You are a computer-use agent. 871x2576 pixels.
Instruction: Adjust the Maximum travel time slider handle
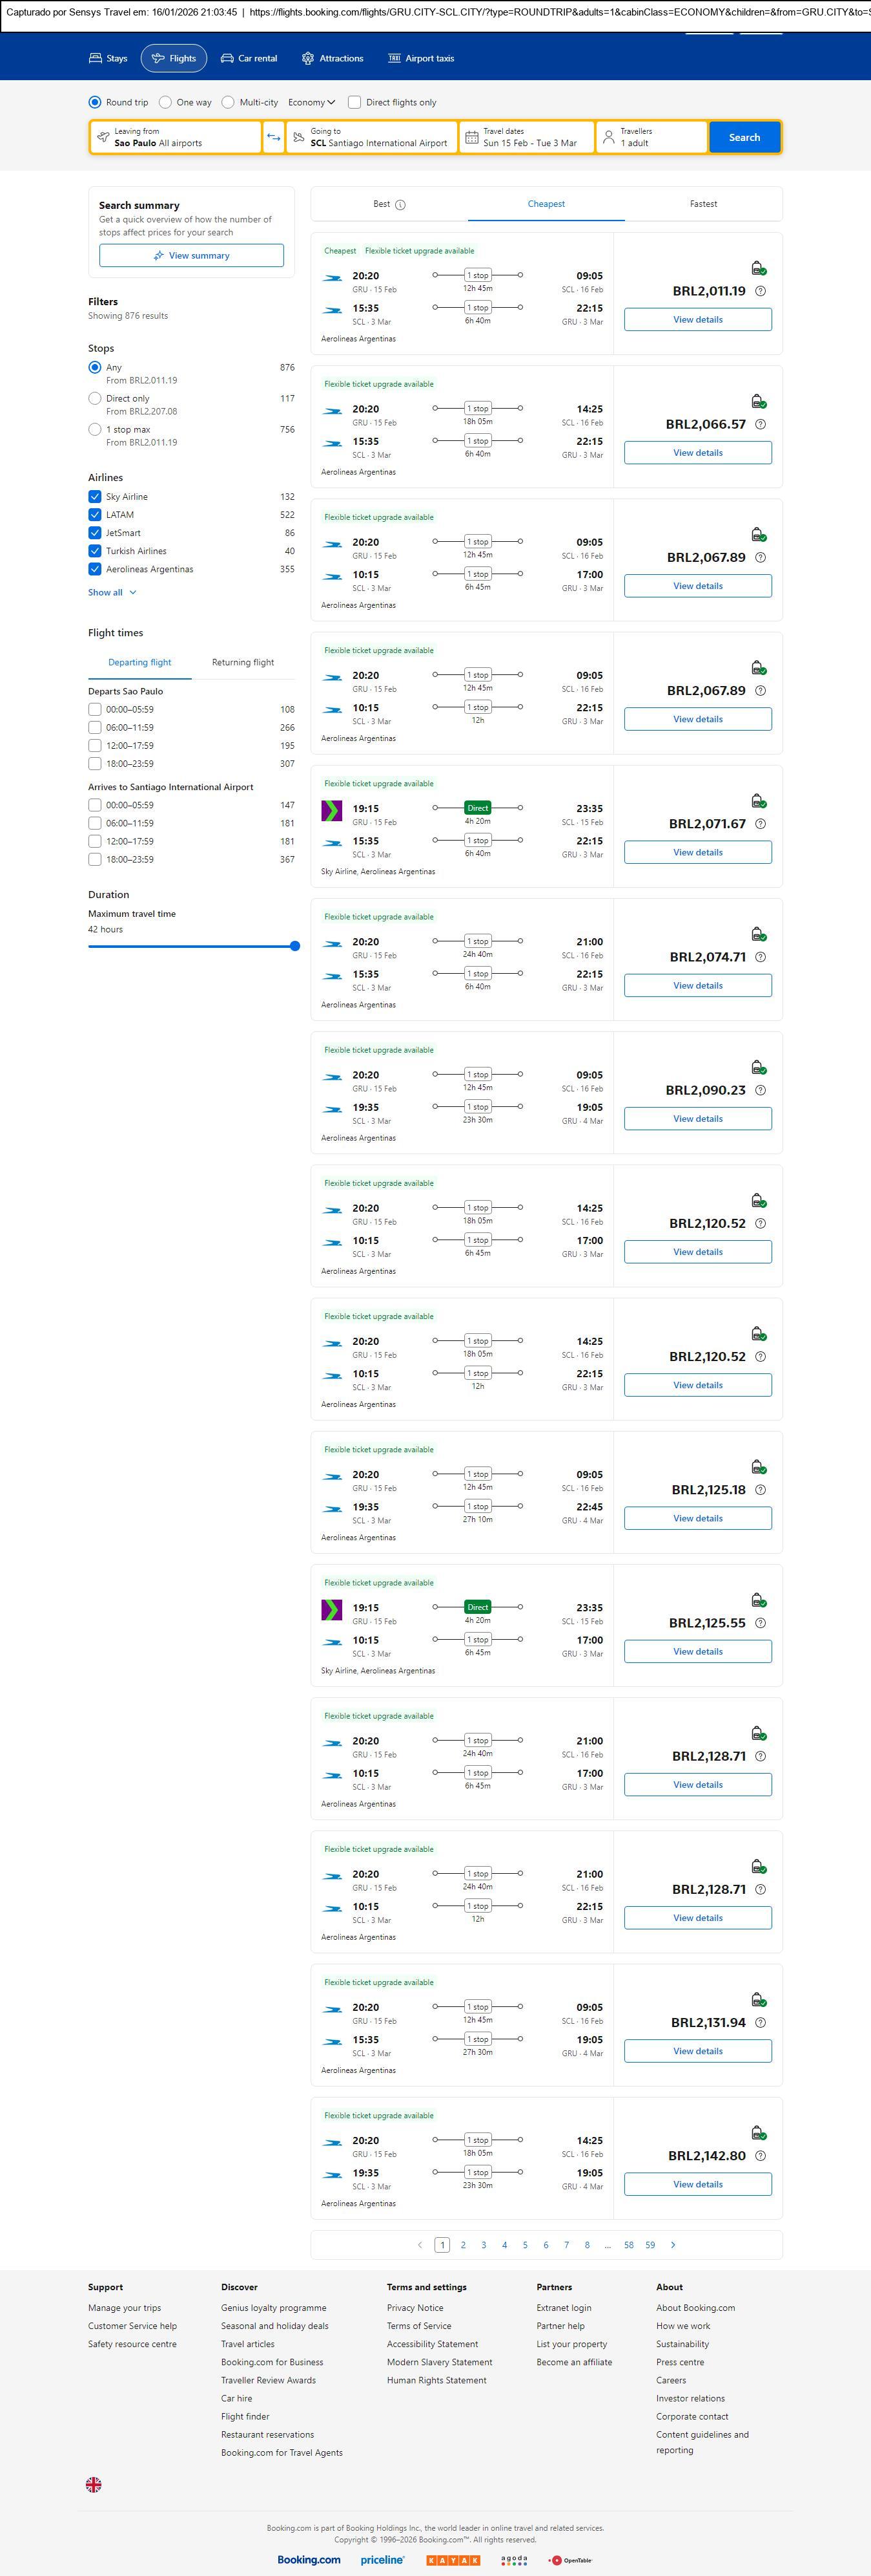[294, 946]
